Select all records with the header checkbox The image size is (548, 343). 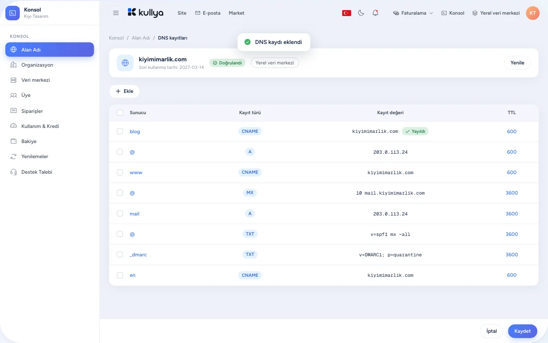click(120, 112)
